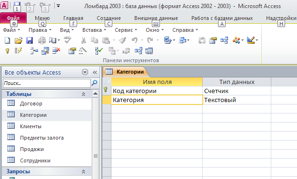Switch to the Создание ribbon tab

pyautogui.click(x=109, y=18)
